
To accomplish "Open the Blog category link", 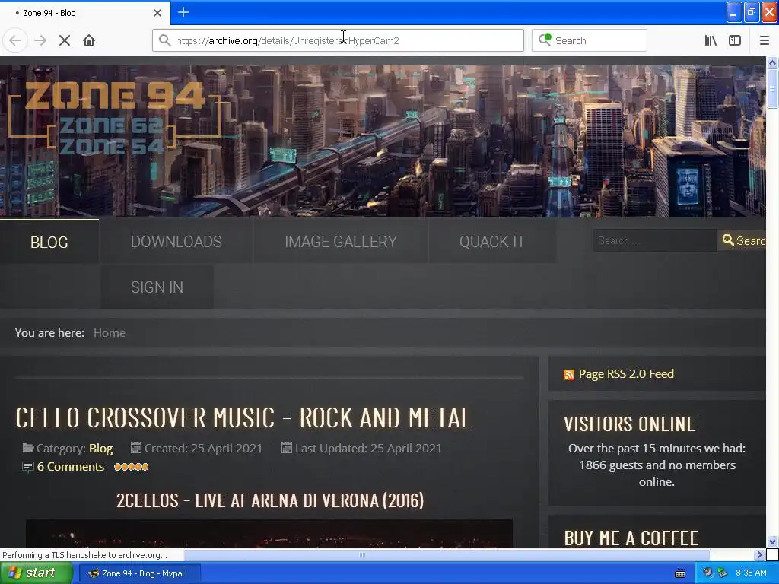I will 101,449.
